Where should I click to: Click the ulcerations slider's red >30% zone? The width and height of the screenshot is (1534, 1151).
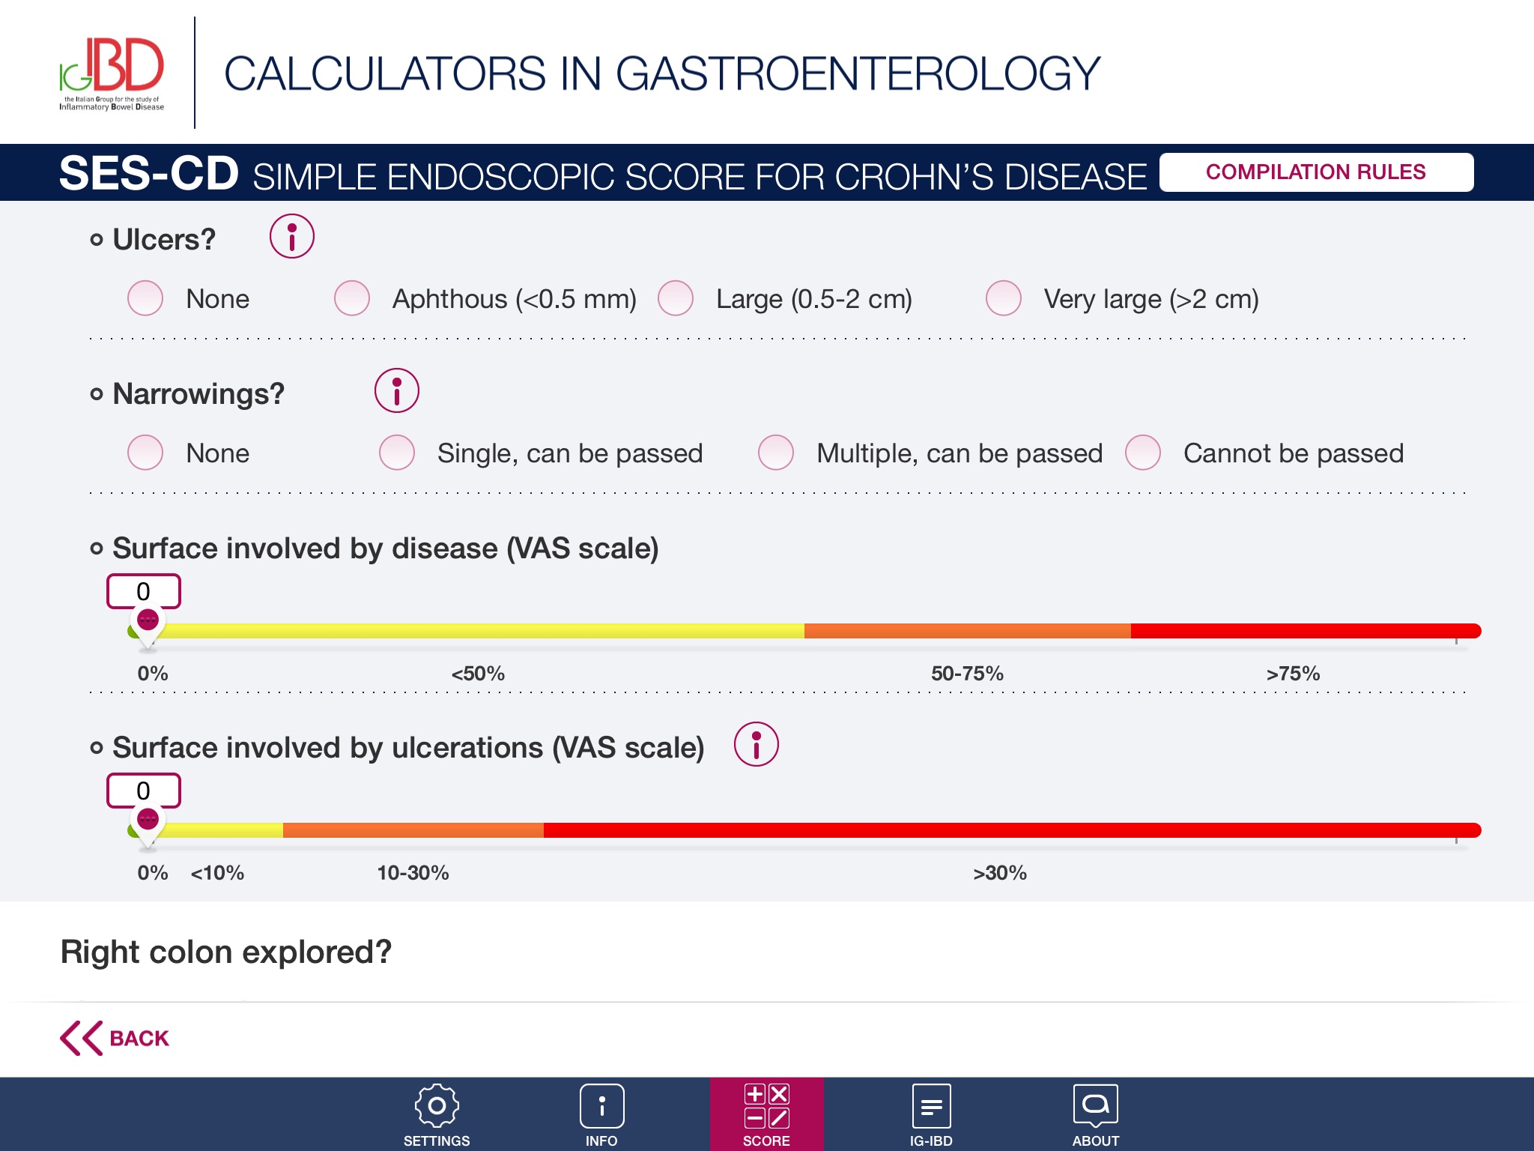[x=1000, y=831]
